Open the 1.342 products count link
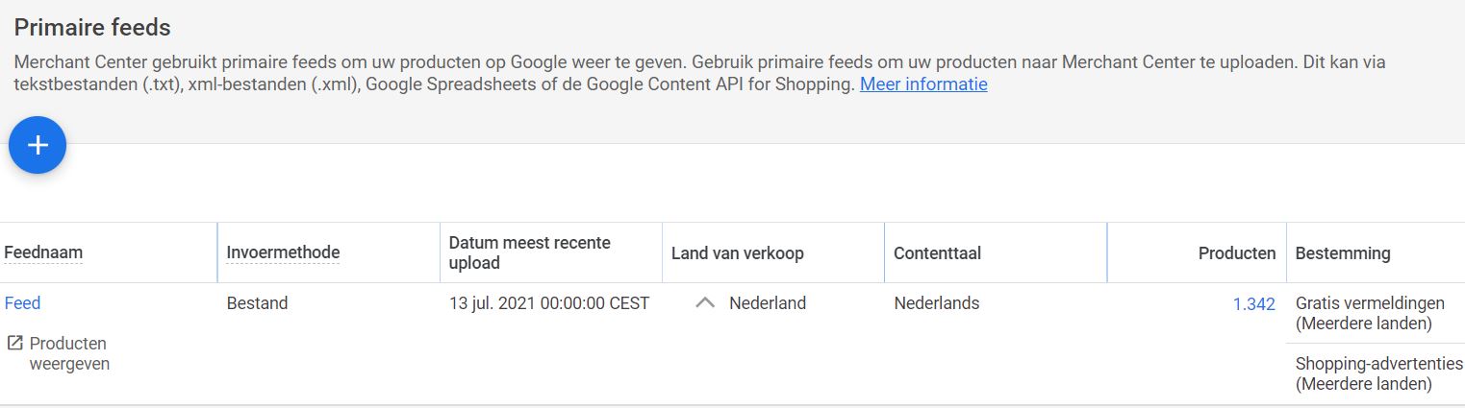Viewport: 1465px width, 408px height. click(x=1253, y=303)
